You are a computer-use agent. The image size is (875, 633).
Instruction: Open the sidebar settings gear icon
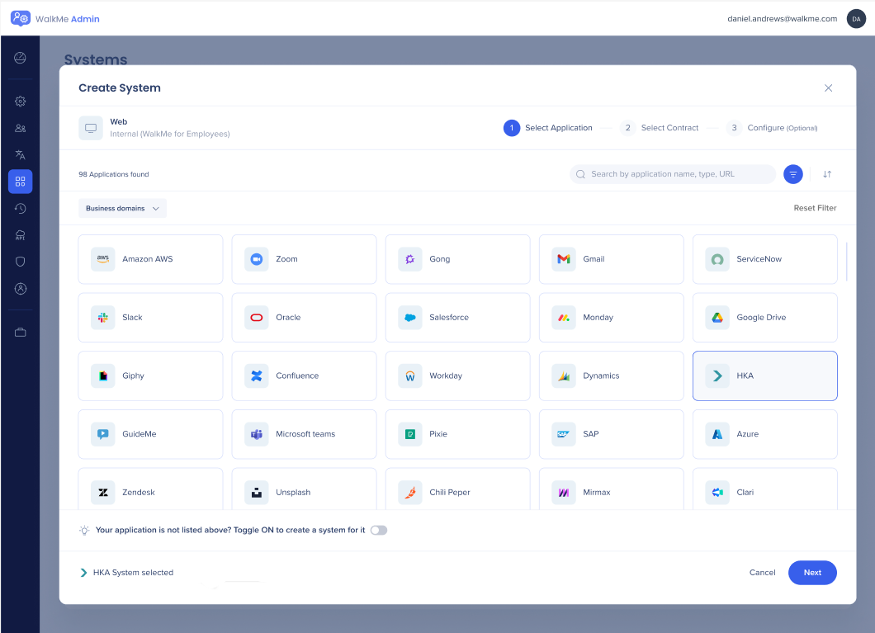(x=21, y=102)
